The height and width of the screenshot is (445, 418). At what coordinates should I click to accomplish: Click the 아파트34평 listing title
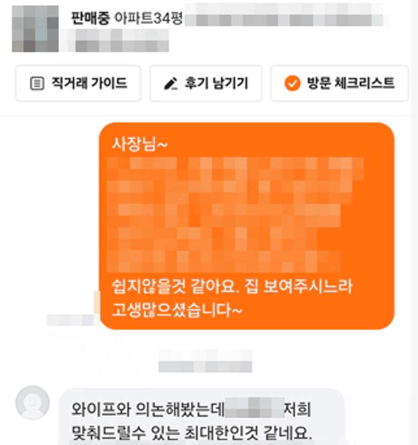pyautogui.click(x=148, y=19)
